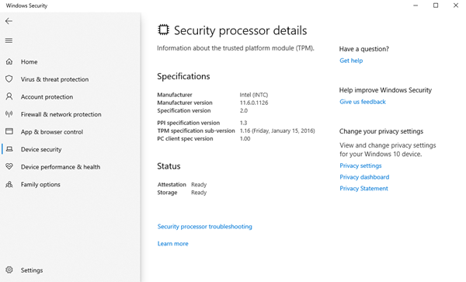
Task: Select Firewall & network protection
Action: [x=61, y=114]
